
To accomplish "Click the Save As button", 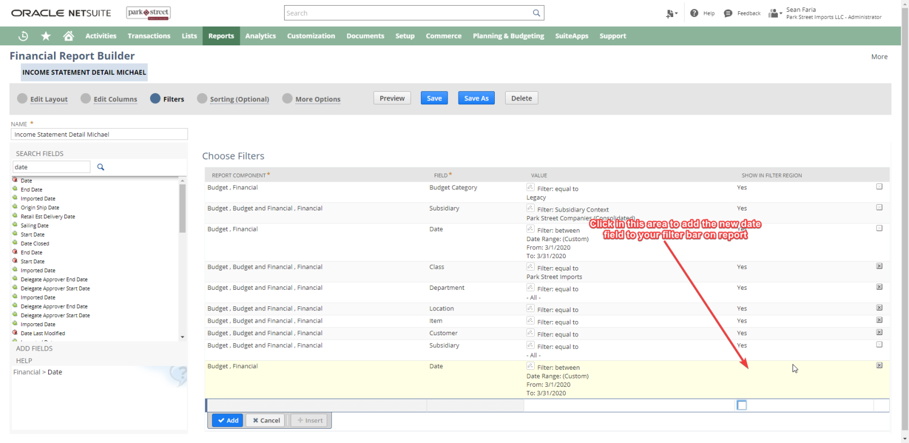I will click(476, 98).
